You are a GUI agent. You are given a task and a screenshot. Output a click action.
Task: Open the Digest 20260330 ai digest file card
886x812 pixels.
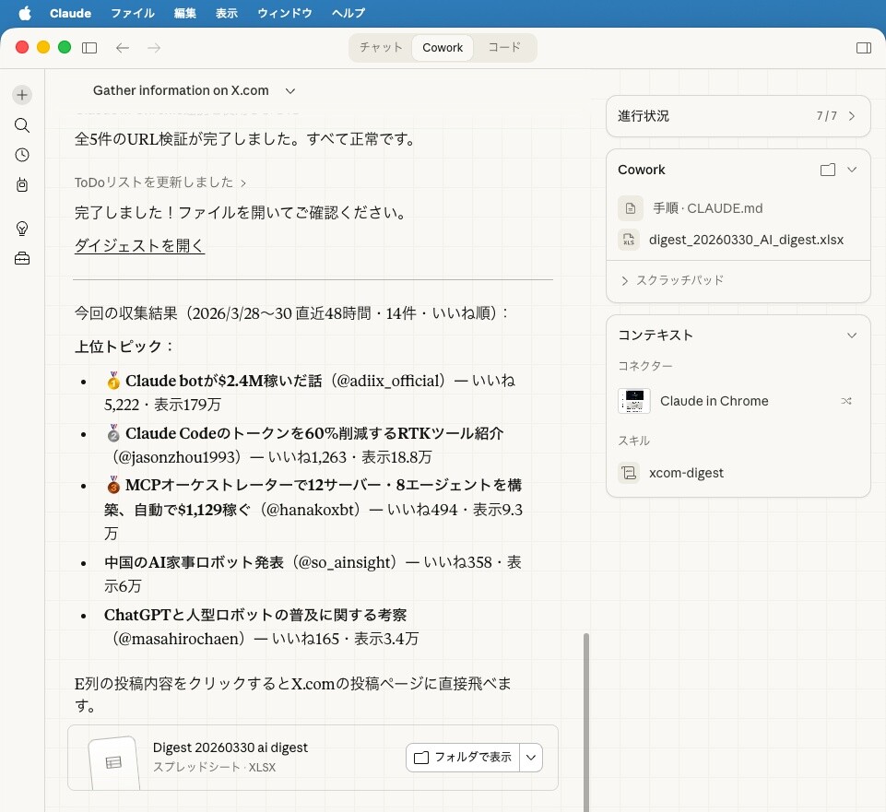[x=313, y=758]
